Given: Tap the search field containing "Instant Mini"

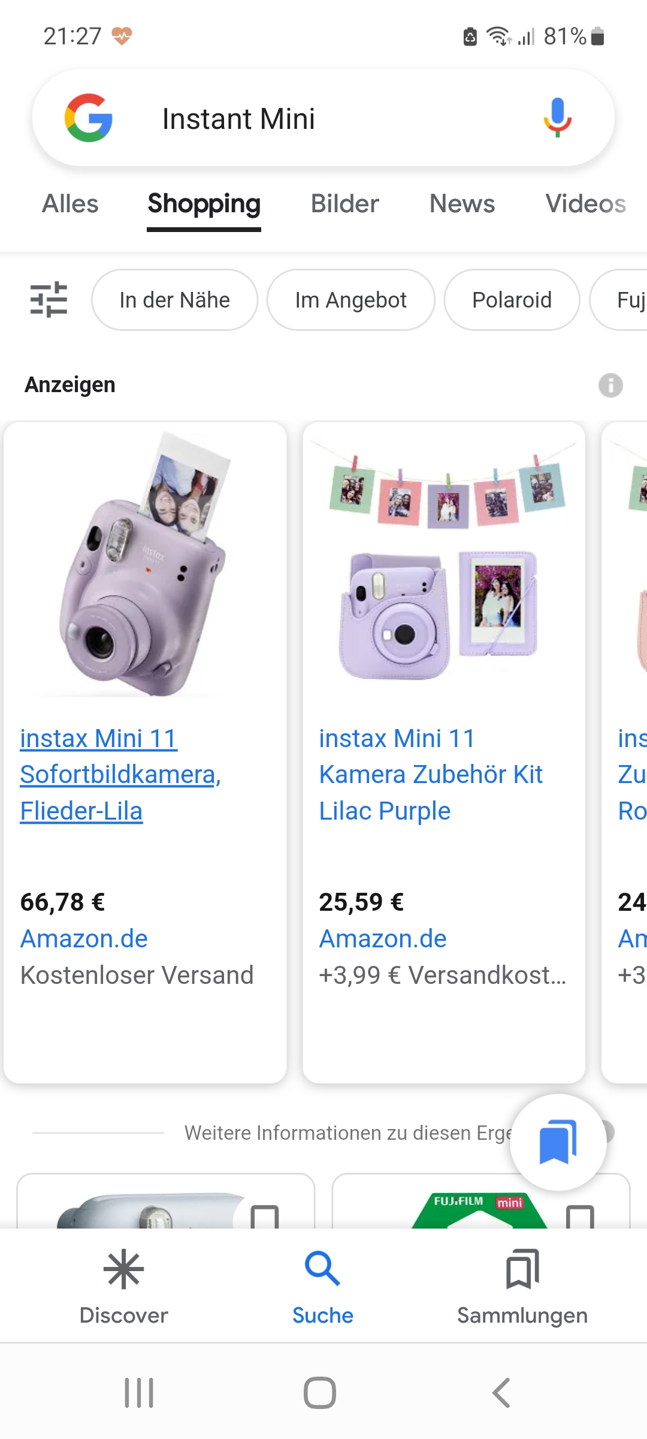Looking at the screenshot, I should click(x=335, y=119).
